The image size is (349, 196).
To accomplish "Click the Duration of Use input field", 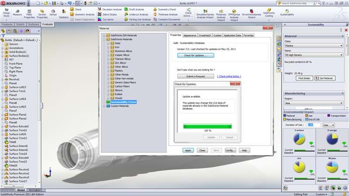I will click(311, 125).
